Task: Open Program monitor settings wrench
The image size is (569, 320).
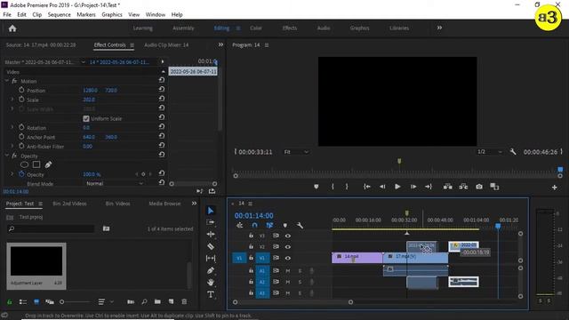Action: click(513, 152)
